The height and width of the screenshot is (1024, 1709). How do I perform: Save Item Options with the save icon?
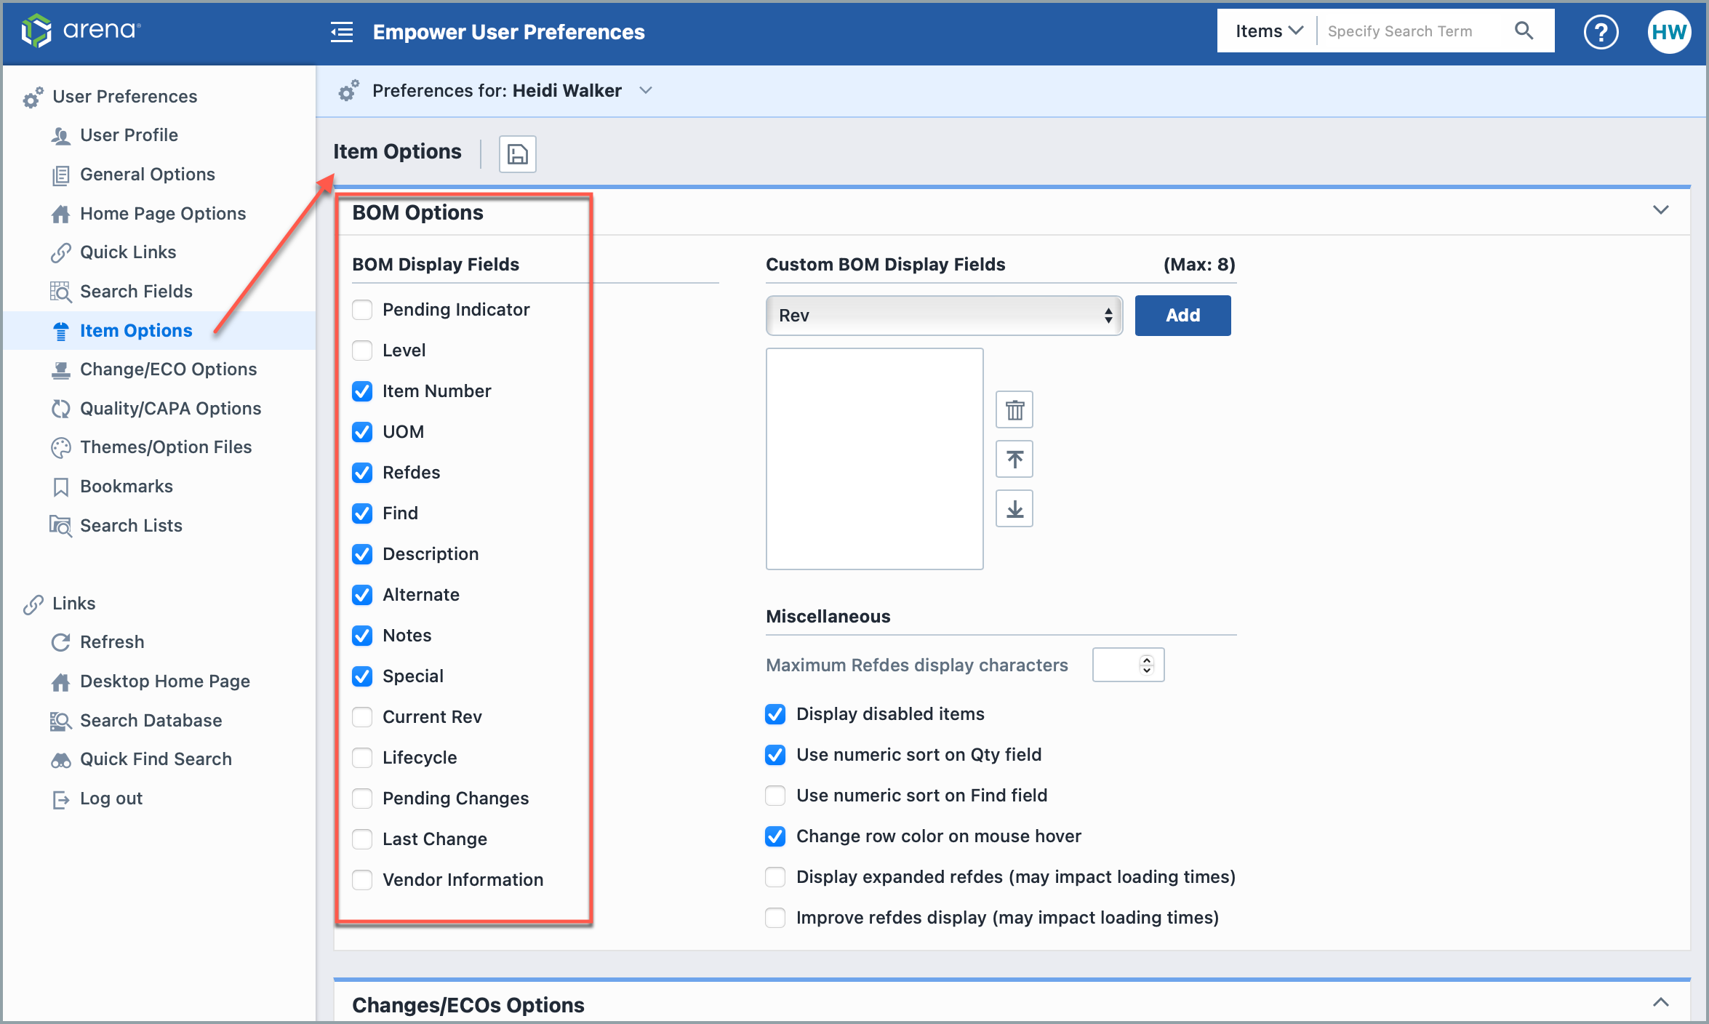coord(516,154)
